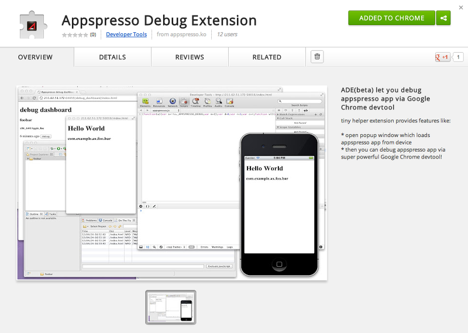Click the 'from appspresso.ko' text
The width and height of the screenshot is (468, 333).
tap(181, 35)
